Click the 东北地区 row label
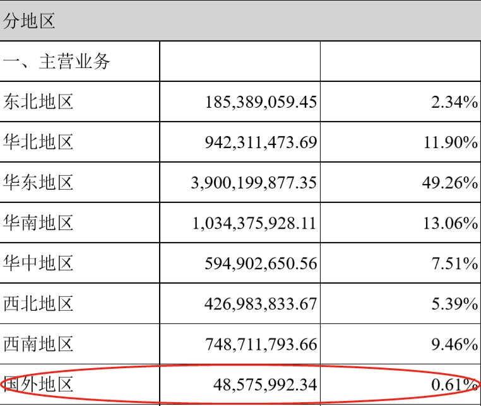481x406 pixels. click(39, 101)
